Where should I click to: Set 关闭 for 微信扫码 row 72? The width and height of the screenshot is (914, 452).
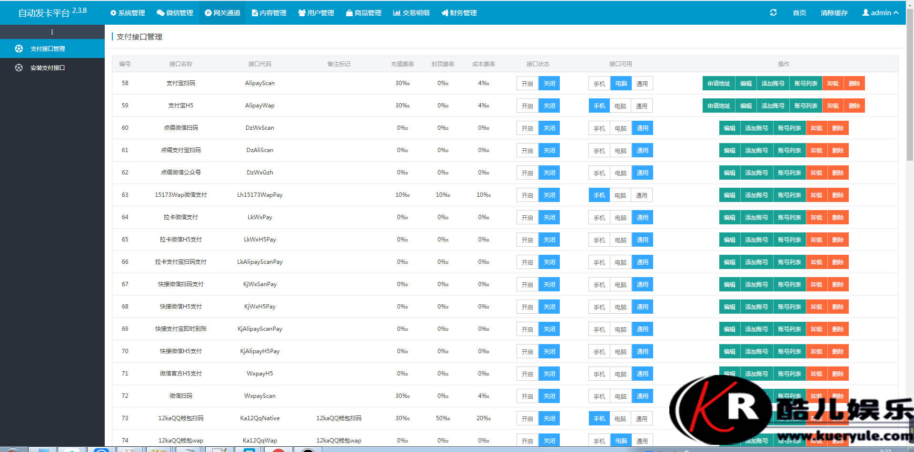click(549, 396)
